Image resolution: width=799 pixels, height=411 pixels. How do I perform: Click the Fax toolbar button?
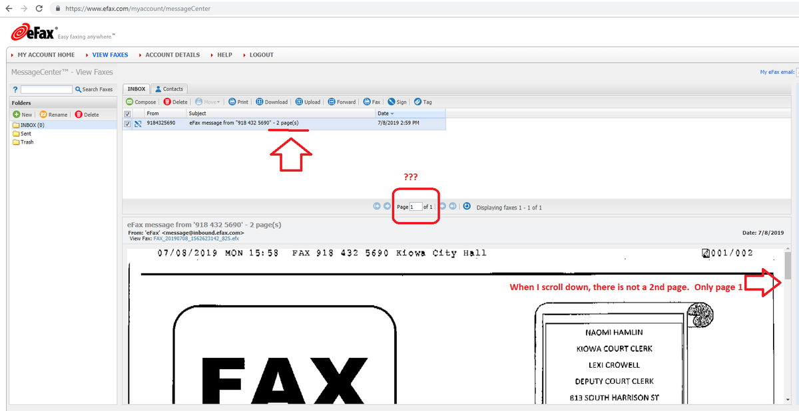372,102
